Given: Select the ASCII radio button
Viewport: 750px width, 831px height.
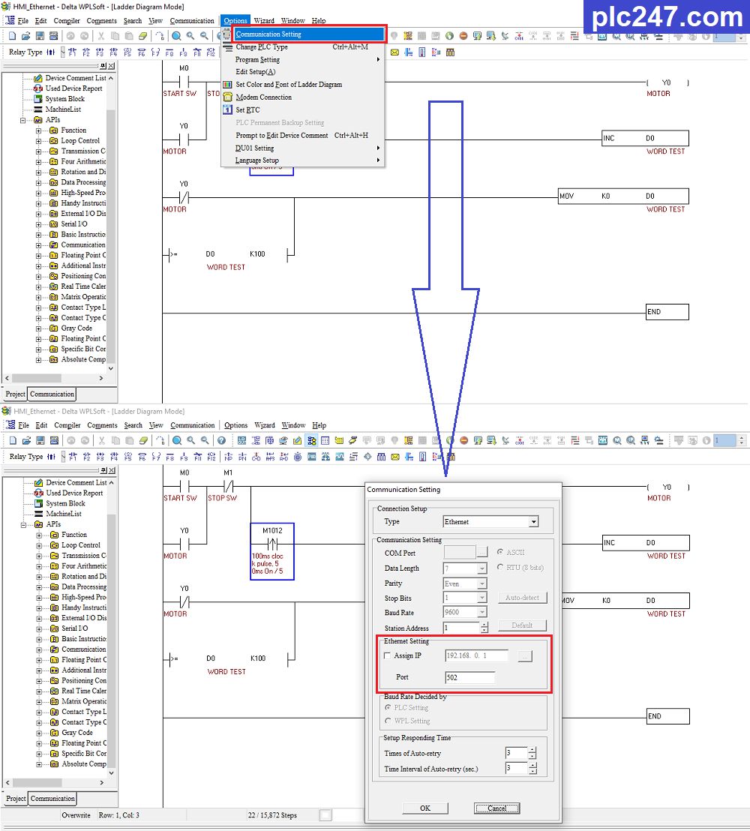Looking at the screenshot, I should coord(499,552).
